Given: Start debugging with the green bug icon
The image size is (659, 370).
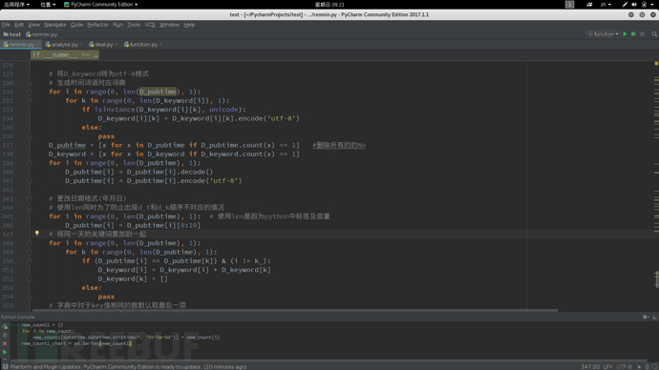Looking at the screenshot, I should tap(633, 34).
